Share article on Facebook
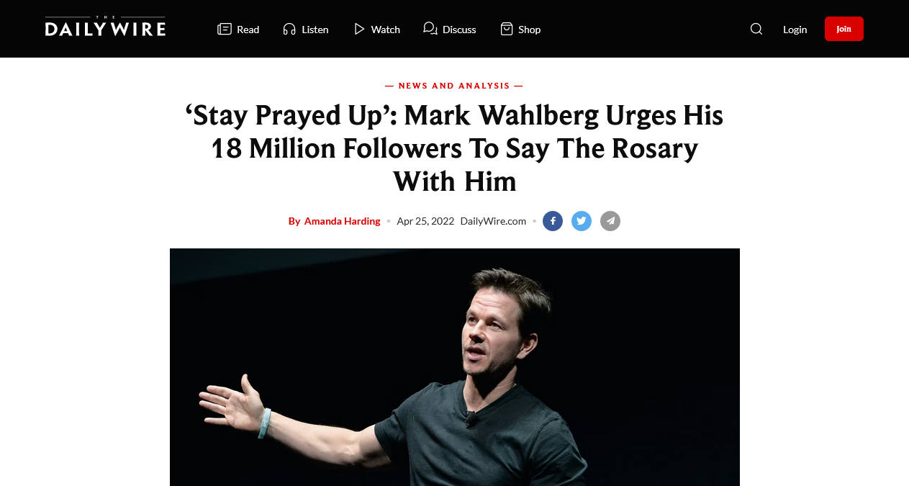This screenshot has width=909, height=486. [x=553, y=221]
